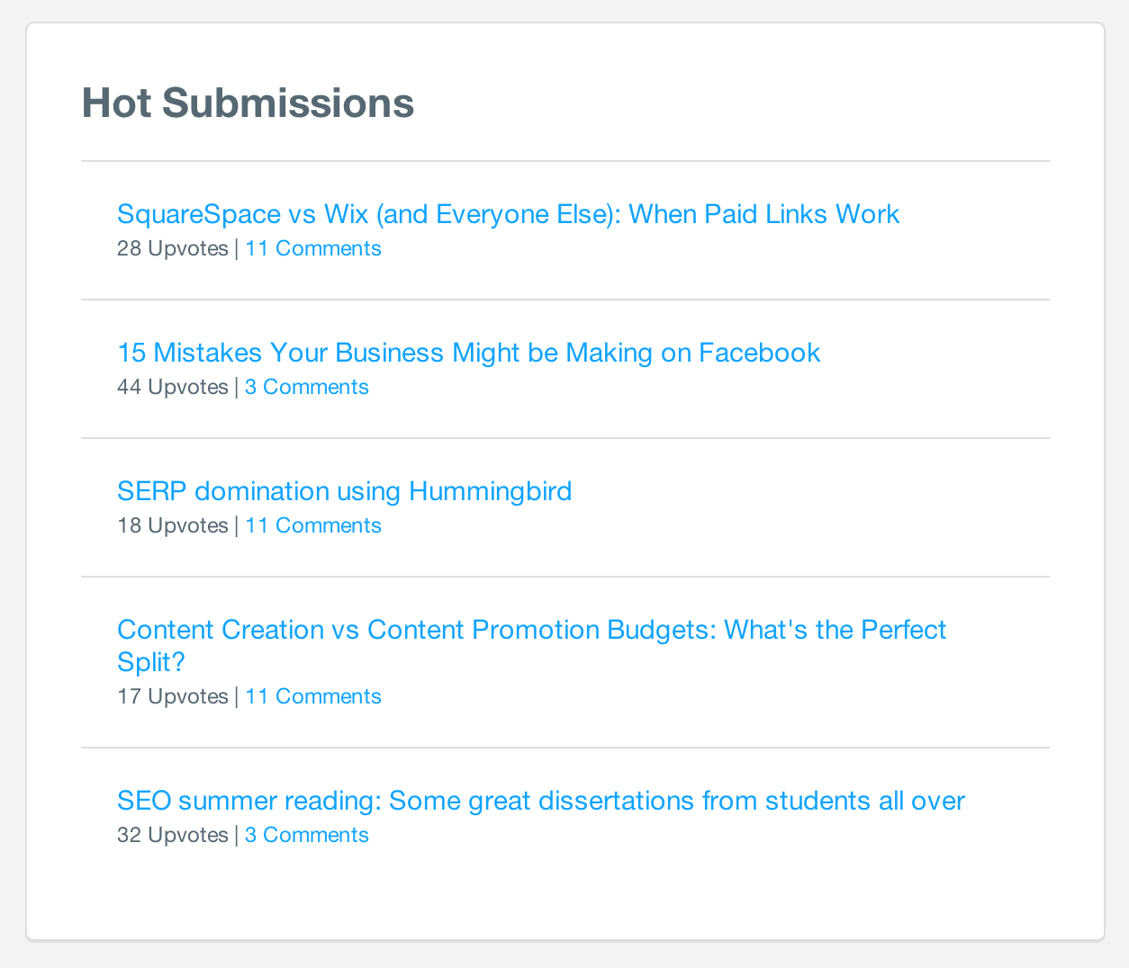Viewport: 1129px width, 968px height.
Task: View 3 Comments on Facebook mistakes post
Action: coord(307,387)
